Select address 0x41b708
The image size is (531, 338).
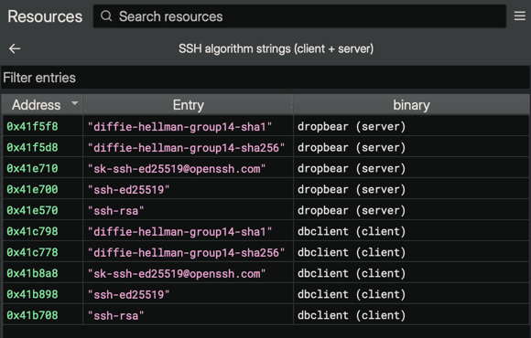[x=33, y=315]
